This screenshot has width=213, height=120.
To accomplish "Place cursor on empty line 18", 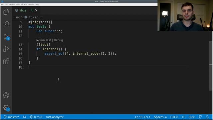I will (109, 67).
